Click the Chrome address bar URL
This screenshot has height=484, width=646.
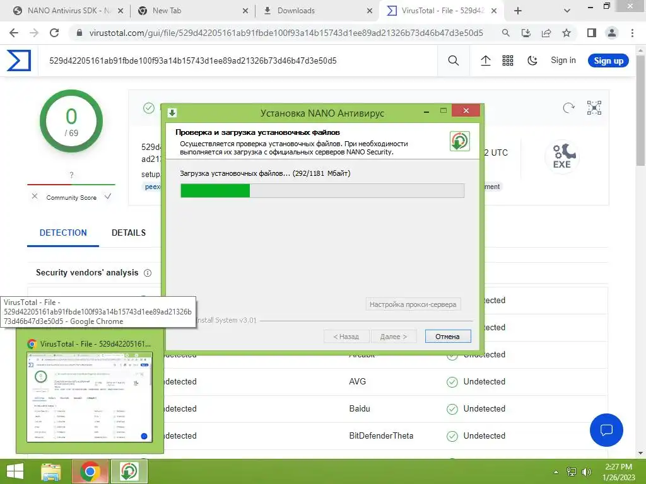[286, 33]
